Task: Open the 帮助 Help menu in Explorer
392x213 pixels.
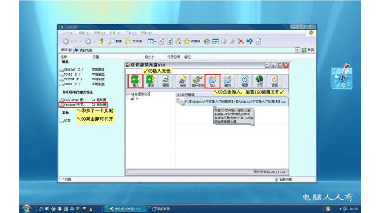Action: [x=146, y=33]
